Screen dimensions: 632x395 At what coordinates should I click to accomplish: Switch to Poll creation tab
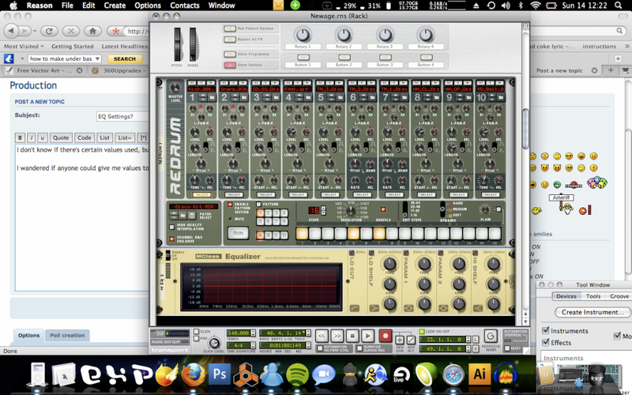pos(67,335)
